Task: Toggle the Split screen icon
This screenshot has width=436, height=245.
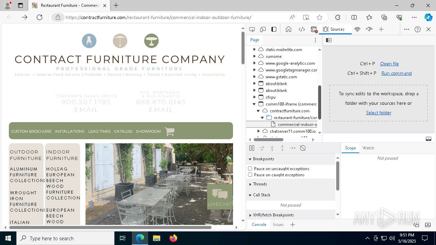Action: pos(354,17)
